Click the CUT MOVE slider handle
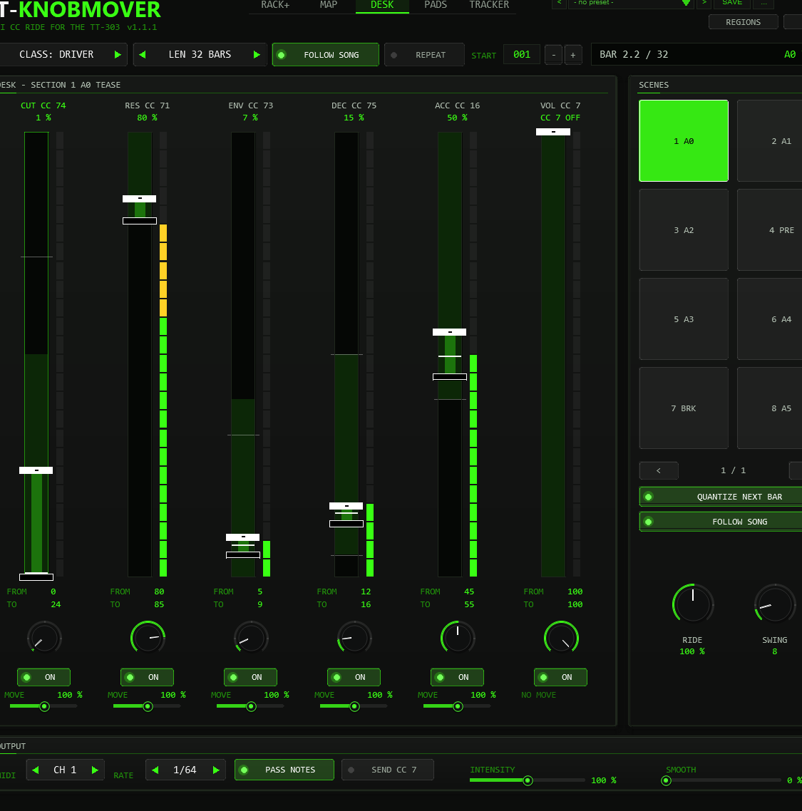The width and height of the screenshot is (802, 811). coord(44,706)
